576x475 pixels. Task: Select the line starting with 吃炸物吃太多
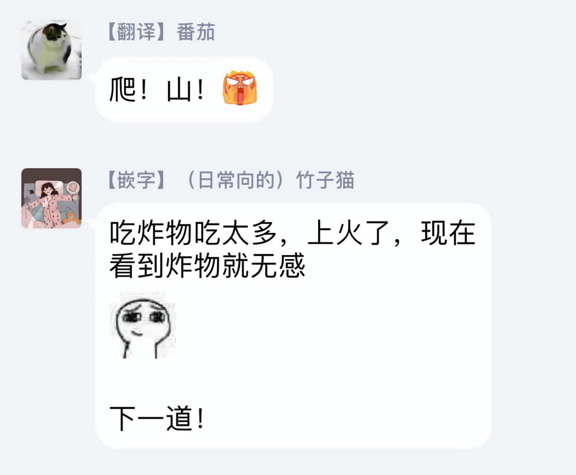pyautogui.click(x=292, y=233)
